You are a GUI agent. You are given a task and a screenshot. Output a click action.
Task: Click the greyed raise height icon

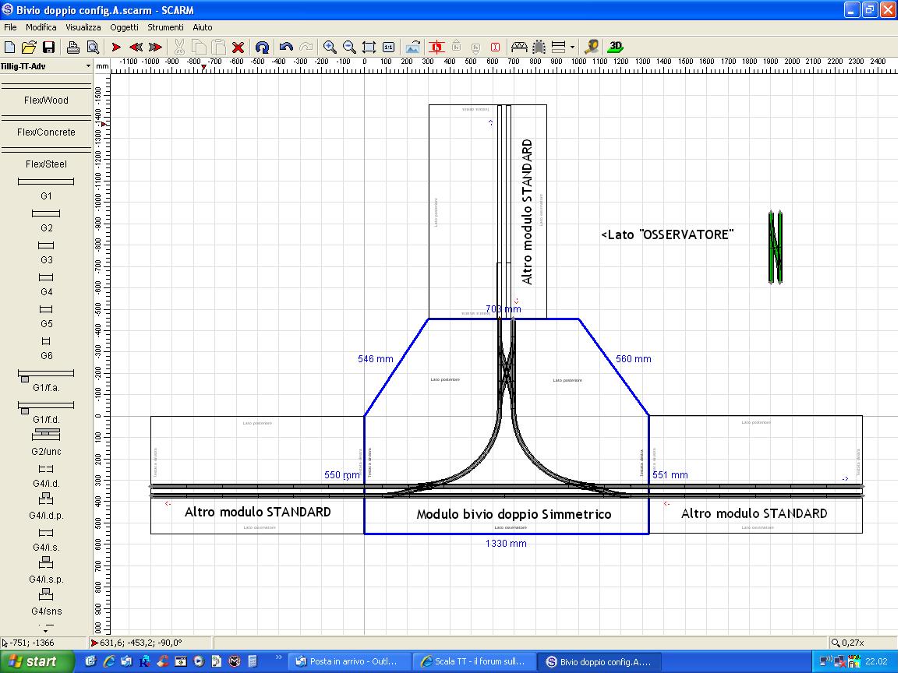456,46
